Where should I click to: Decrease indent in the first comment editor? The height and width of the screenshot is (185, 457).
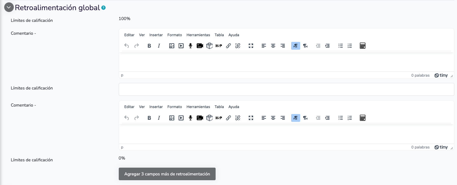[318, 46]
